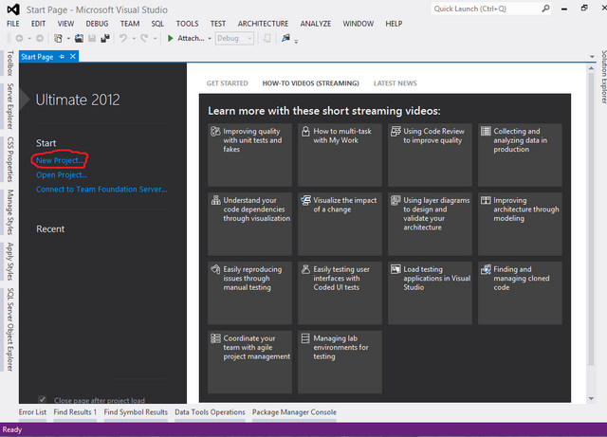Click the New Project link

click(x=60, y=160)
